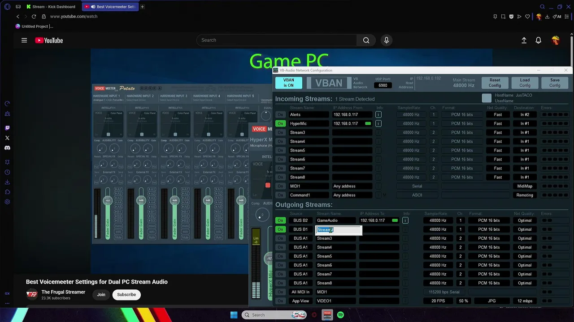Enable incoming Command1 On button
Image resolution: width=574 pixels, height=322 pixels.
point(280,195)
